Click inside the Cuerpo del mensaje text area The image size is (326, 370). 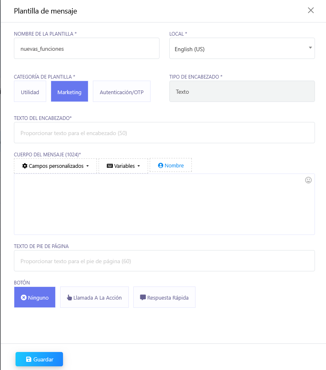164,204
